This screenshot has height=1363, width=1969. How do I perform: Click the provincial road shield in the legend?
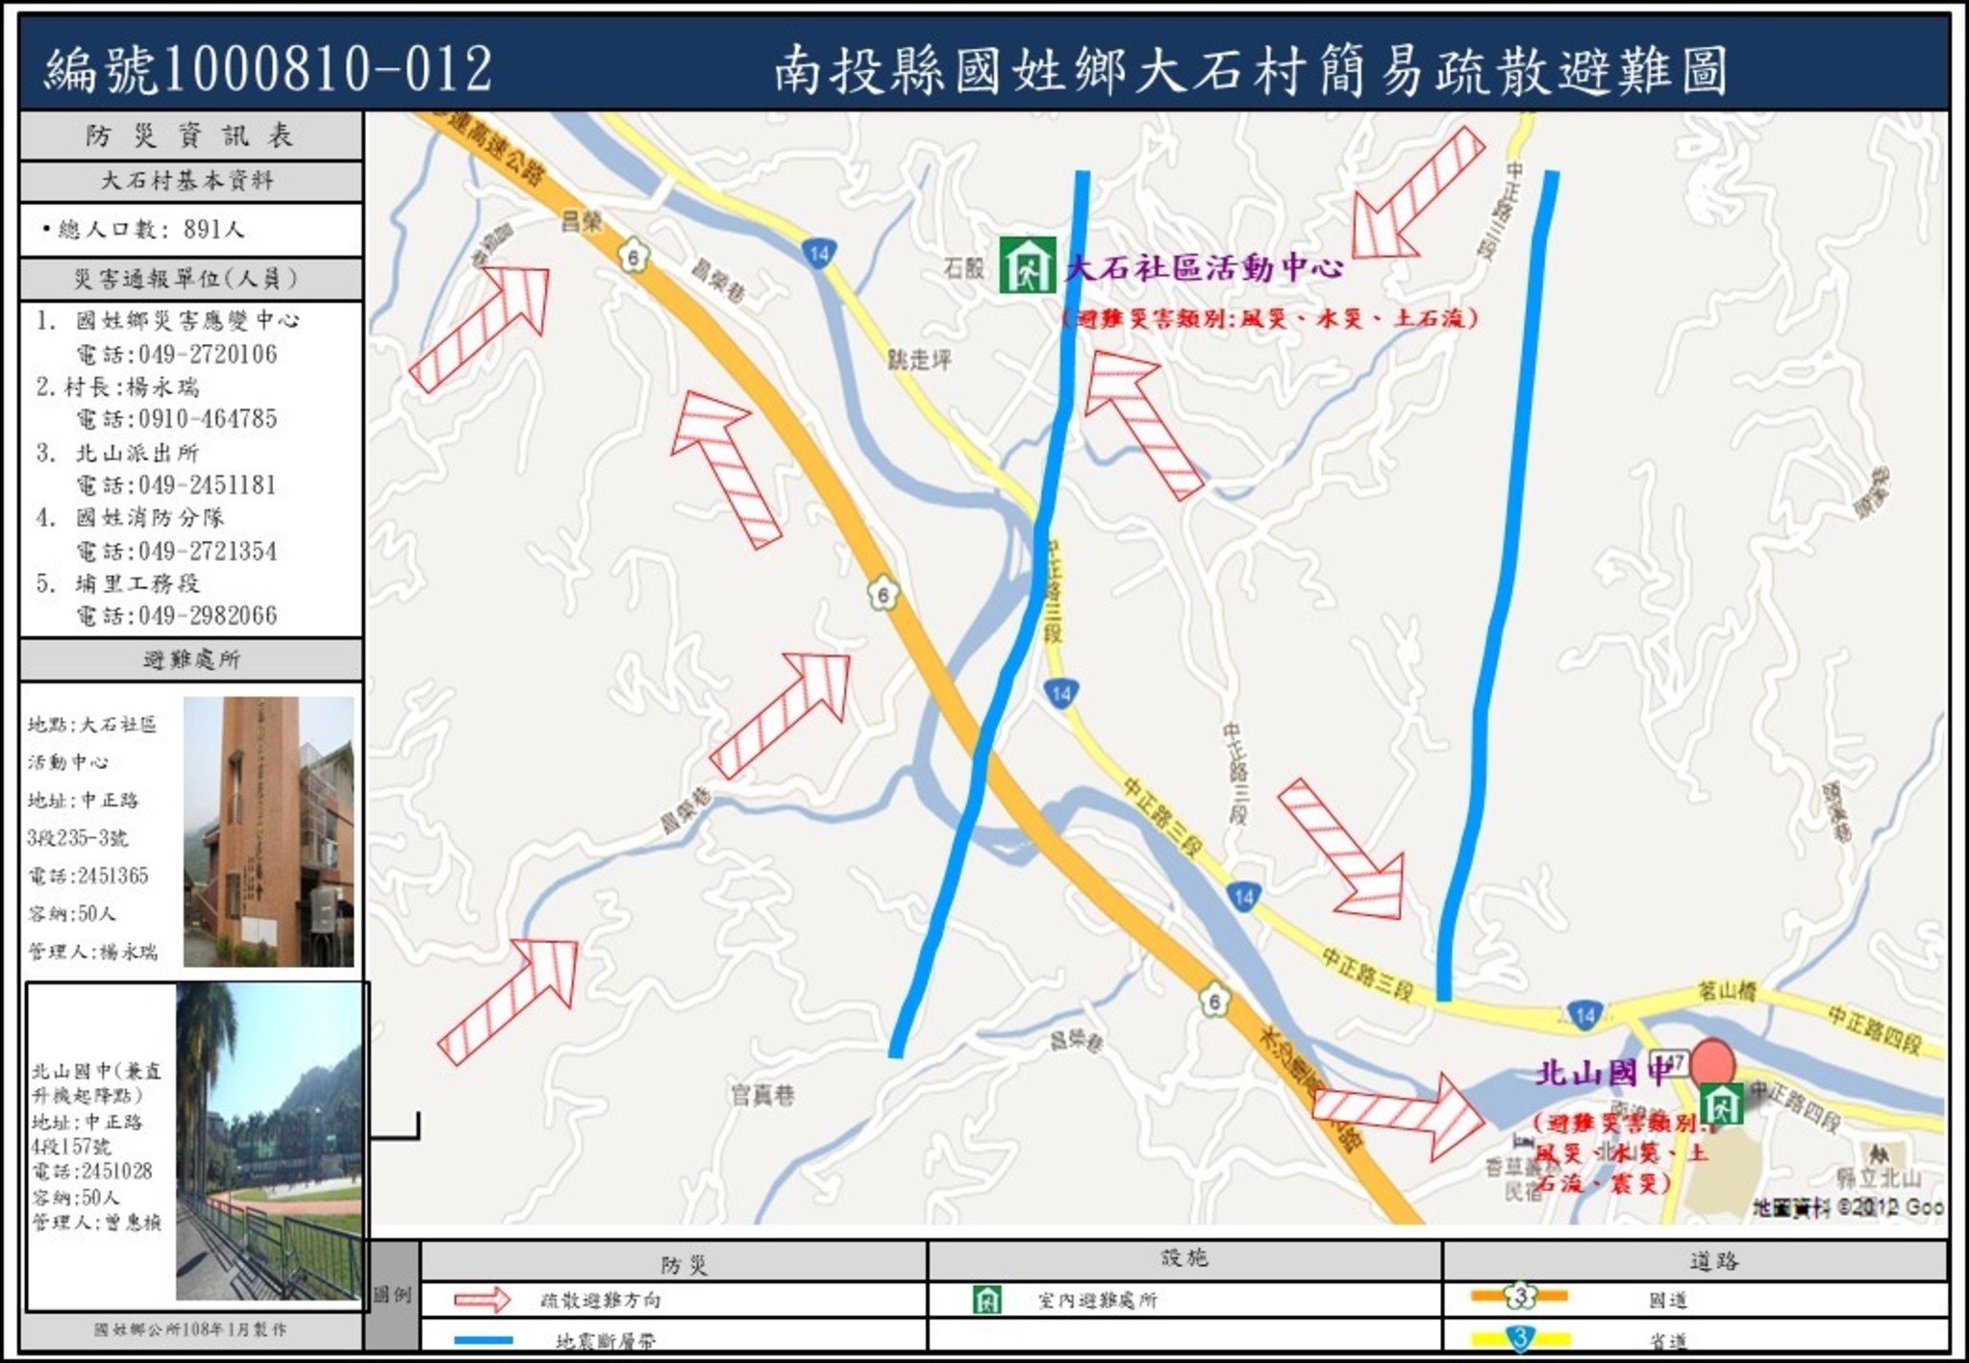1519,1337
